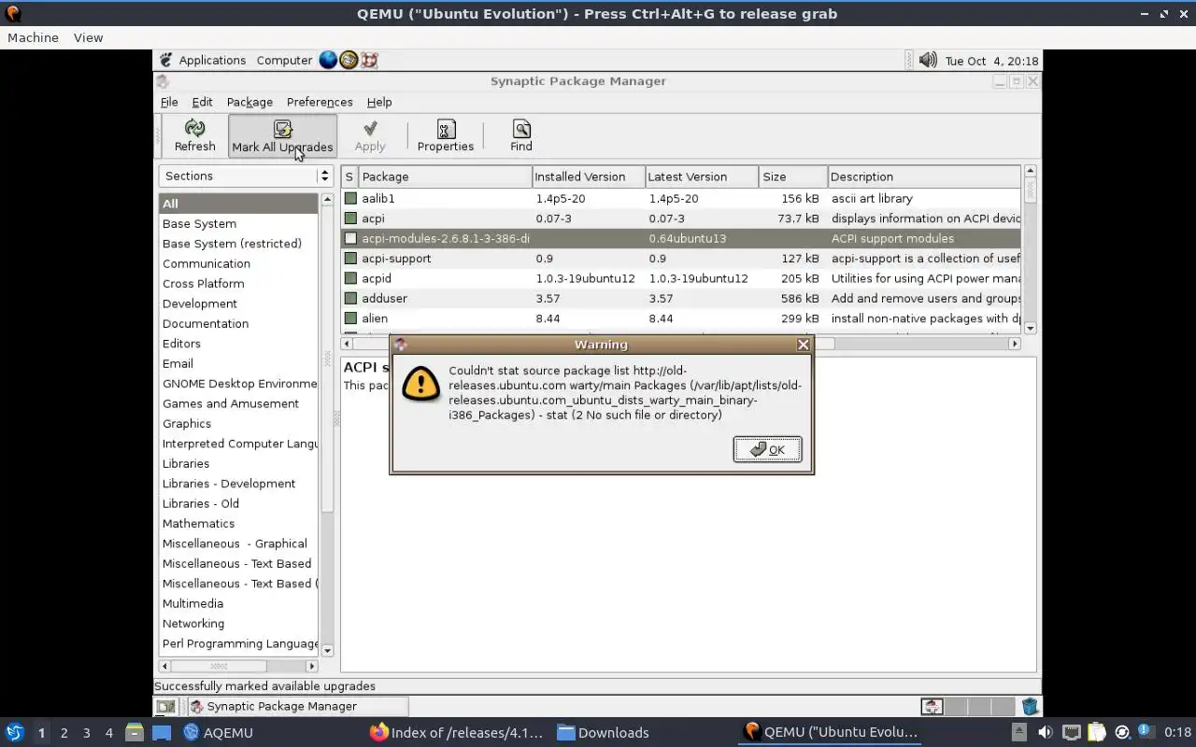Screen dimensions: 1196x747
Task: Open the help lifesaver icon in the GNOME panel
Action: point(369,60)
